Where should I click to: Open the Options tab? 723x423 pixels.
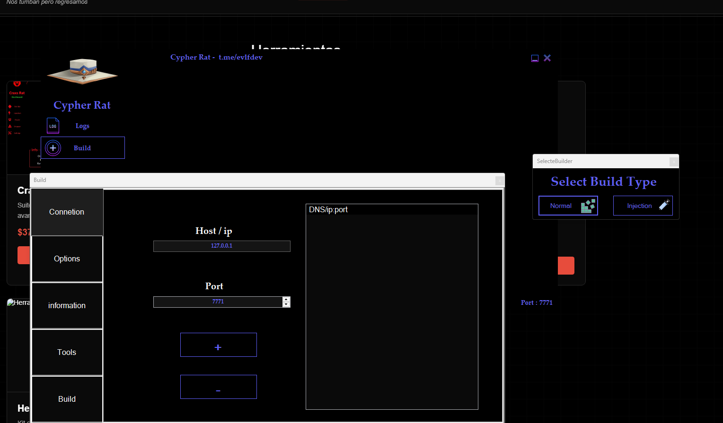[x=67, y=259]
